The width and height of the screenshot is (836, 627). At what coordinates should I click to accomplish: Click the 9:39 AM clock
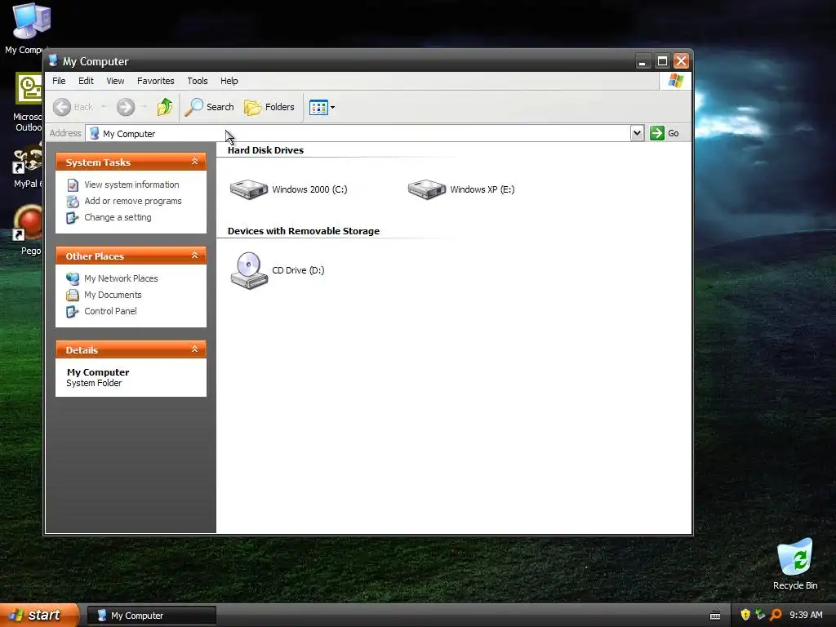point(806,616)
